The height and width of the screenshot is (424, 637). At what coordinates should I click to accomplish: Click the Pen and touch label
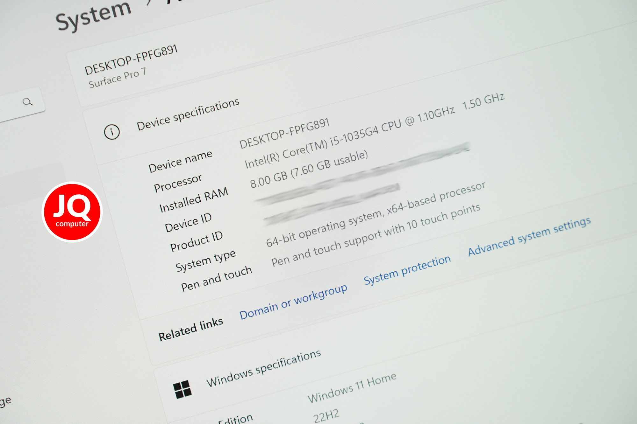click(217, 279)
